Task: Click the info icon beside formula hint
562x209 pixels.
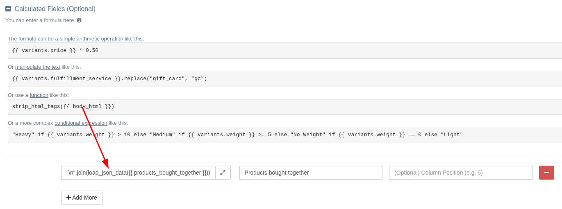Action: (79, 20)
